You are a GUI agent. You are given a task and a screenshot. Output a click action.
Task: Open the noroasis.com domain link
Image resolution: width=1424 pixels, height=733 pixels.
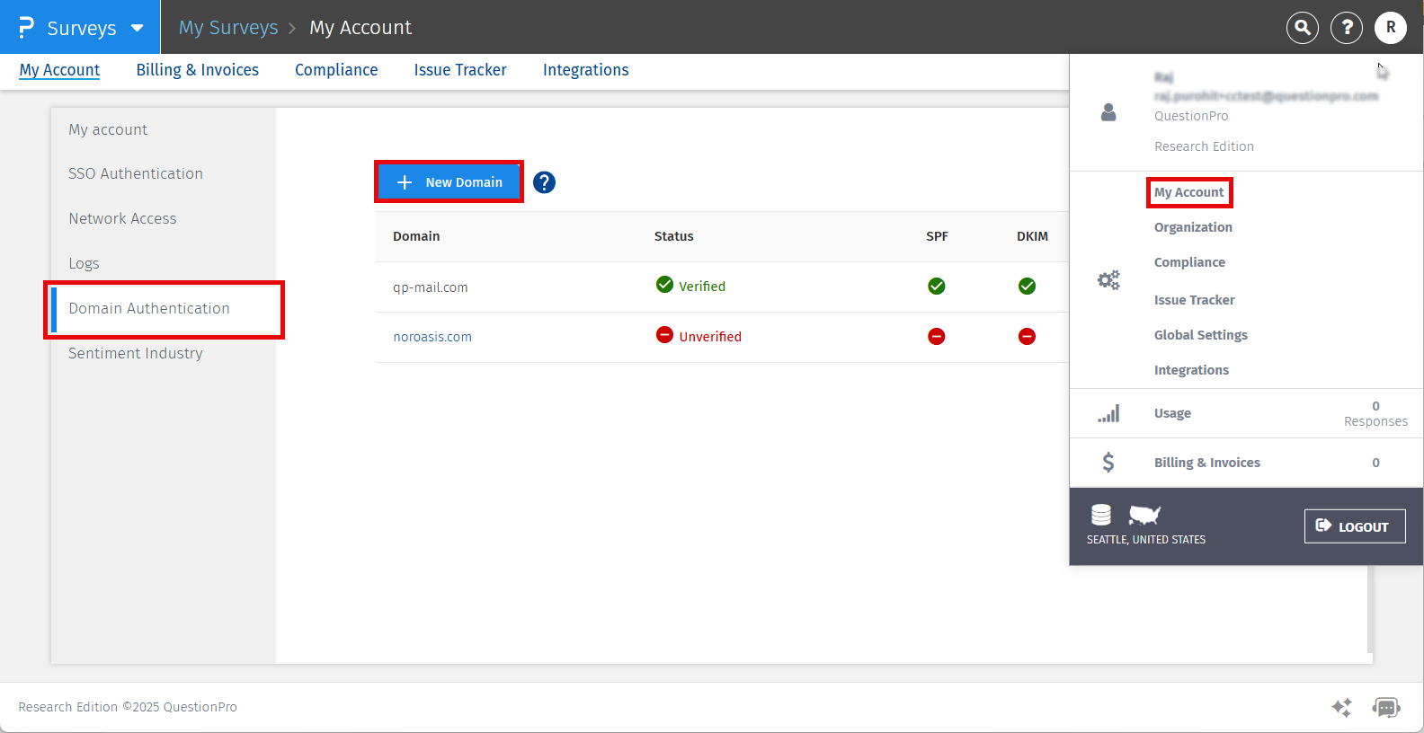tap(432, 337)
